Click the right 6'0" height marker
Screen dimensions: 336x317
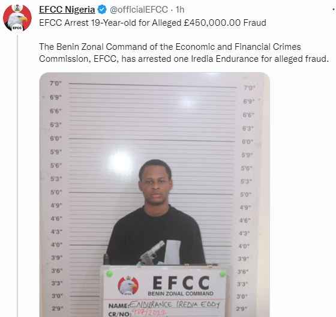247,142
